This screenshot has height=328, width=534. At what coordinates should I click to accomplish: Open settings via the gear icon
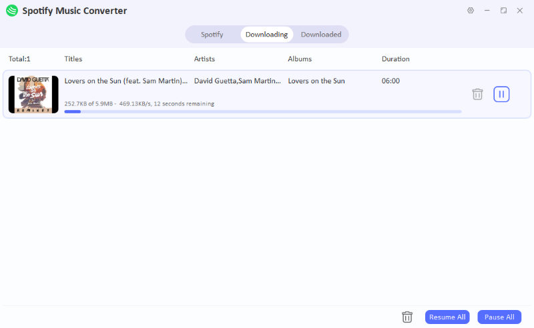[x=471, y=11]
